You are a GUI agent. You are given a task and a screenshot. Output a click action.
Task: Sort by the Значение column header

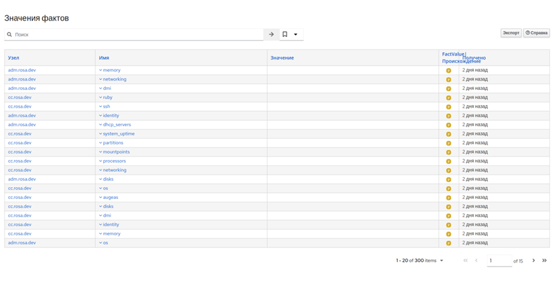282,58
